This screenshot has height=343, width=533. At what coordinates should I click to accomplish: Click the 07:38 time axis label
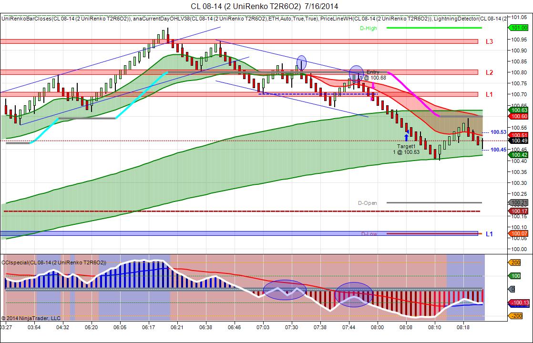[320, 327]
